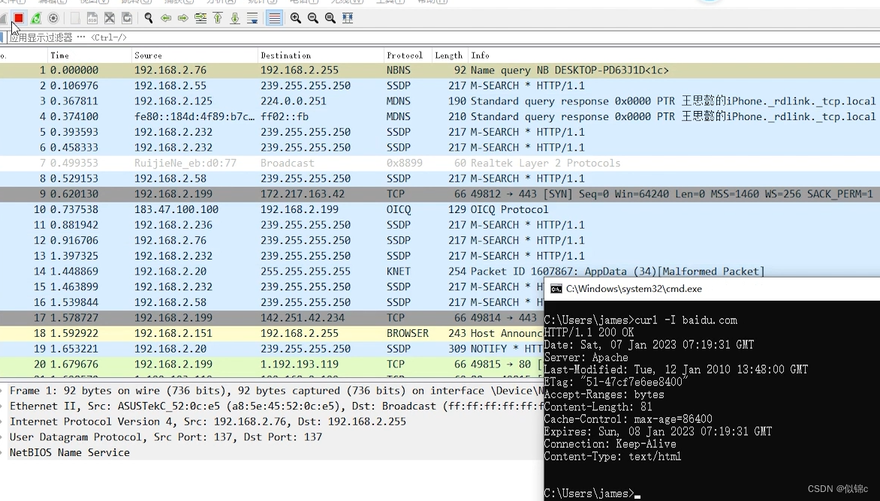The width and height of the screenshot is (880, 501).
Task: Expand Ethernet II details tree row
Action: (272, 406)
